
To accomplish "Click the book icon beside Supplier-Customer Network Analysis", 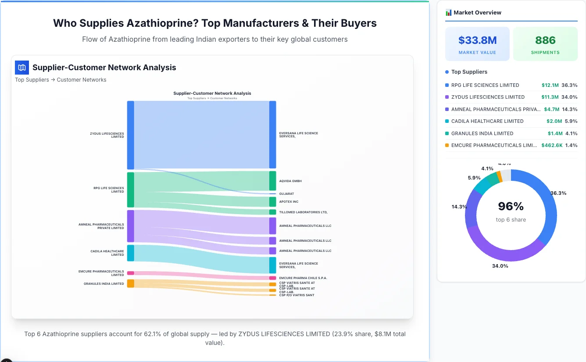I will click(x=21, y=68).
